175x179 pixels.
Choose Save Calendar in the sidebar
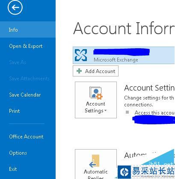[25, 95]
